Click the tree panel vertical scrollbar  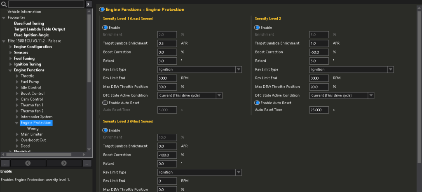click(89, 49)
